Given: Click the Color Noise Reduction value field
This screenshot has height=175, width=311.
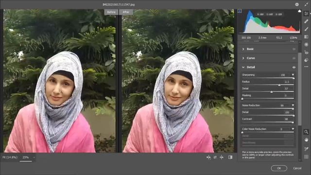Looking at the screenshot, I should 284,129.
